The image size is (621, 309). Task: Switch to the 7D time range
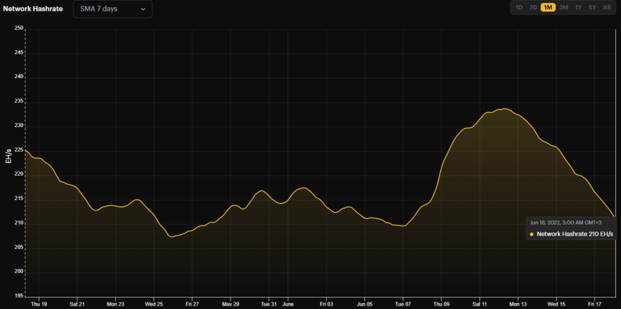[x=533, y=7]
